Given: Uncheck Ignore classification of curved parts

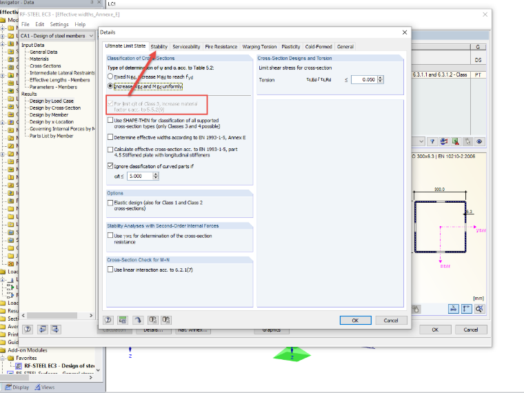Looking at the screenshot, I should (110, 165).
